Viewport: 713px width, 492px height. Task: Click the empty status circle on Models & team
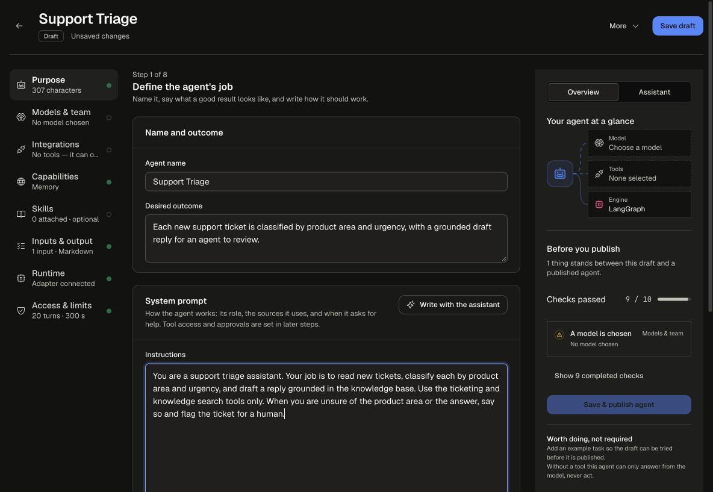[x=109, y=118]
